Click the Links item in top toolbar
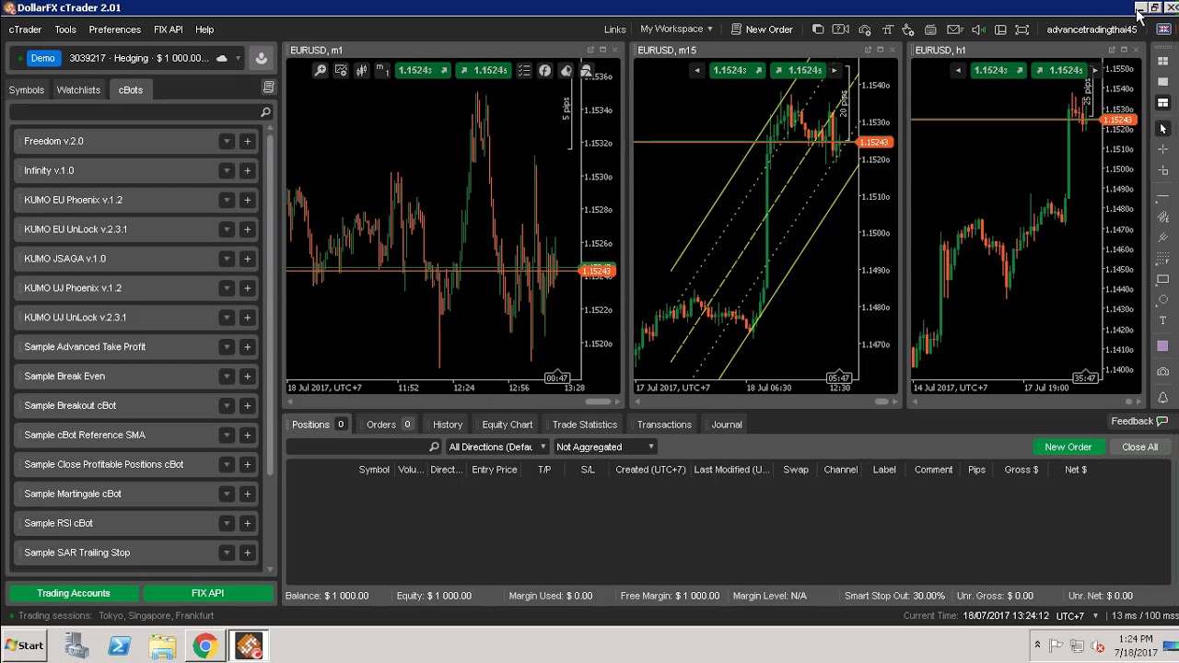Screen dimensions: 1179x663 coord(614,29)
